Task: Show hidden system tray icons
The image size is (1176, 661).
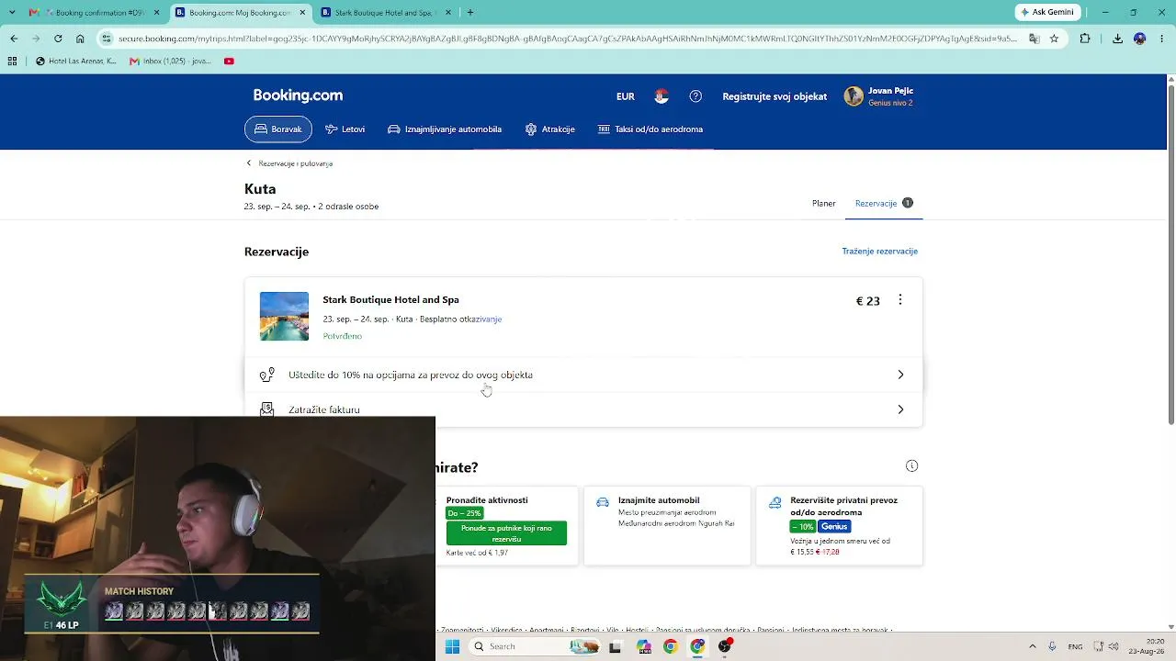Action: point(1032,646)
